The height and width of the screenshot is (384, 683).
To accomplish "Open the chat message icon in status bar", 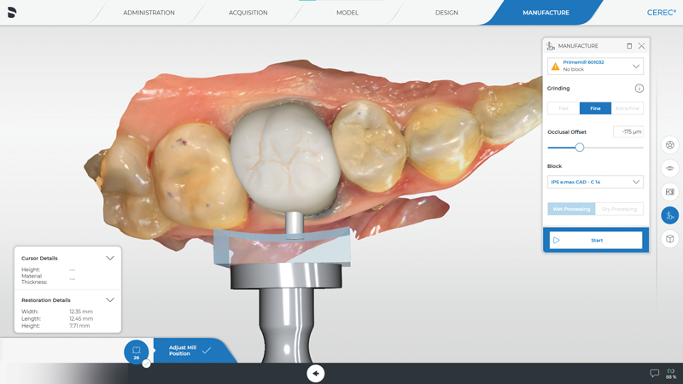I will pyautogui.click(x=655, y=373).
